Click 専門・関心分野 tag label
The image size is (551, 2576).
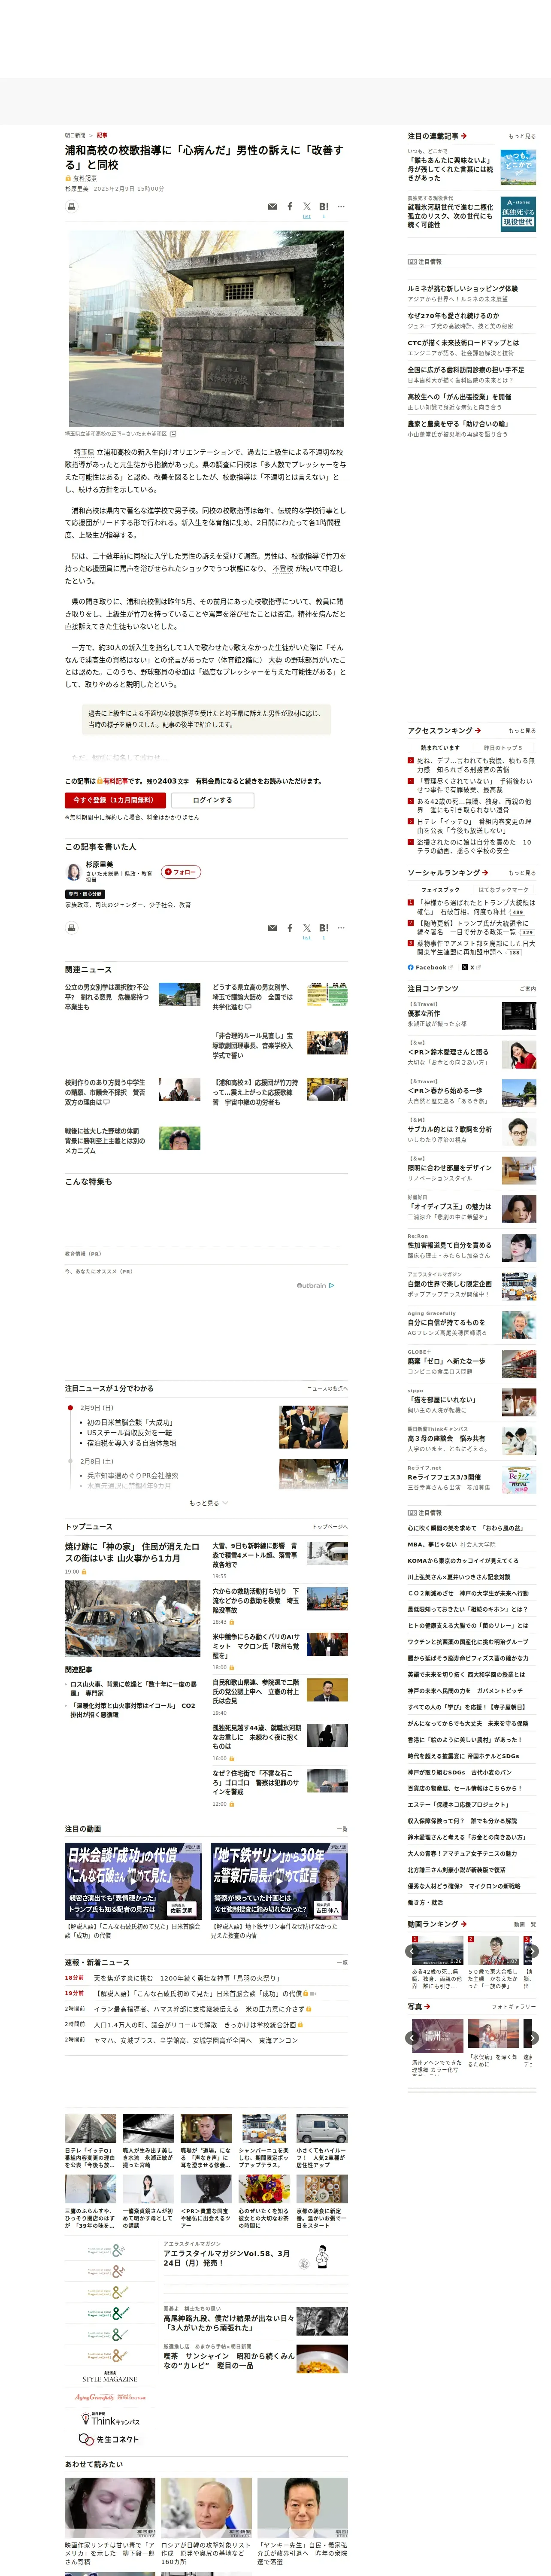(x=85, y=894)
